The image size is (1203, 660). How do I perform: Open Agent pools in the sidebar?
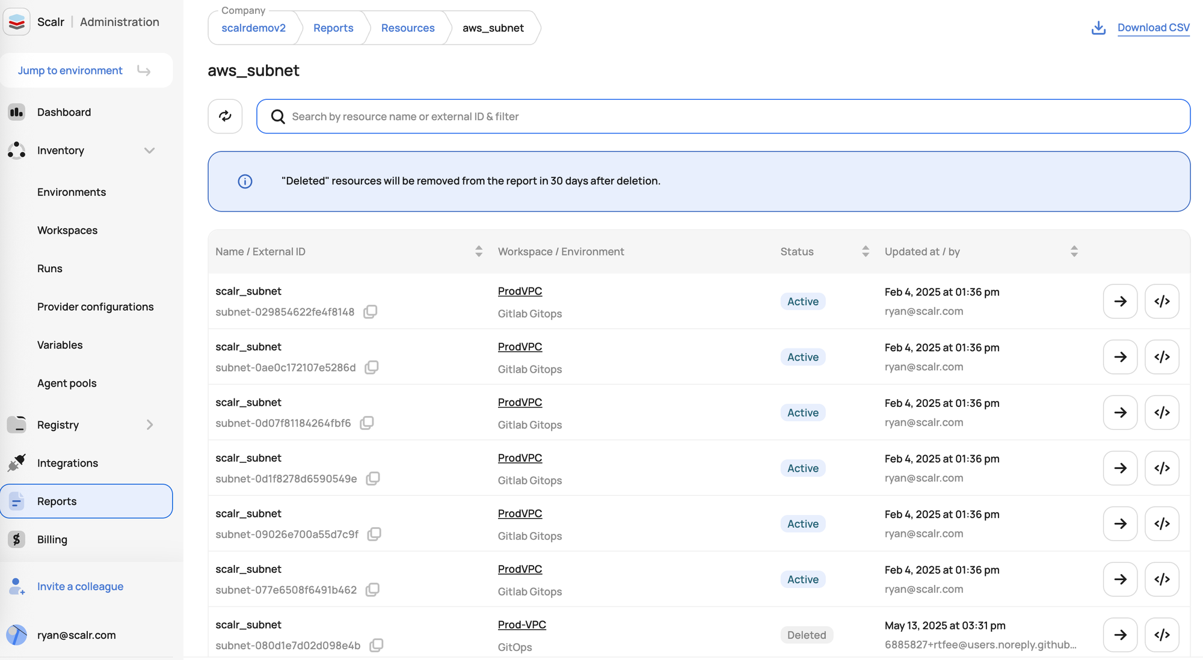pyautogui.click(x=67, y=383)
